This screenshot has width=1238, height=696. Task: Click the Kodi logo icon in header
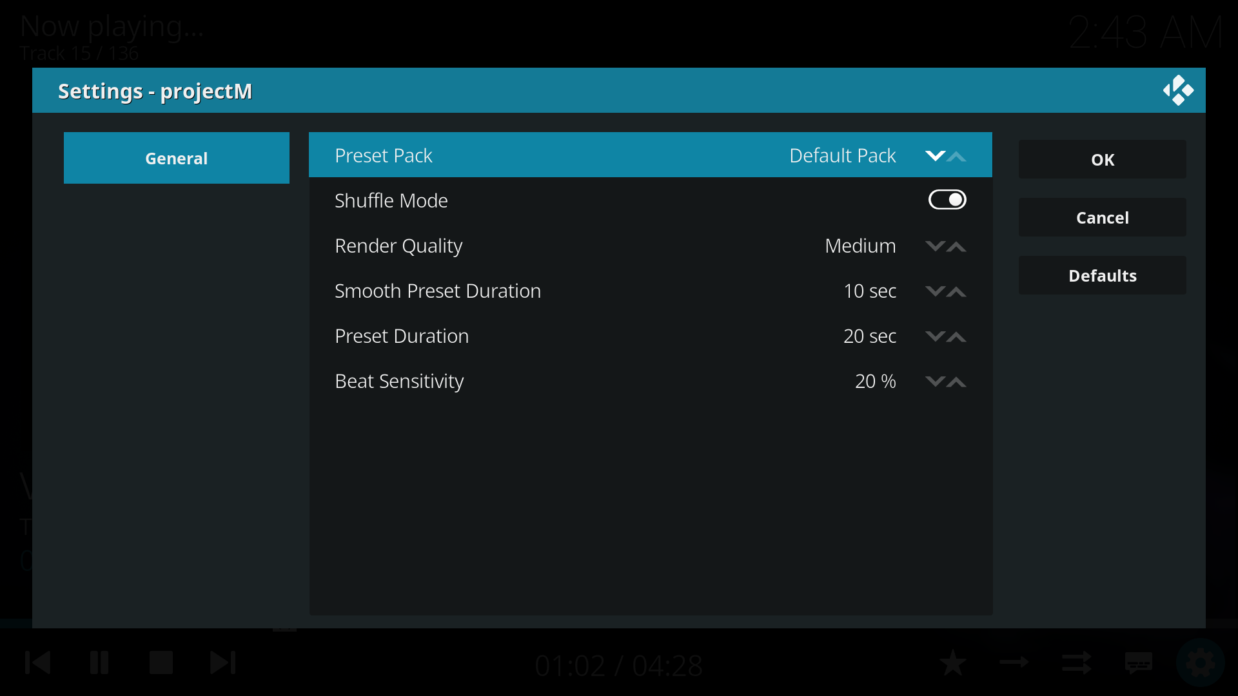[1178, 91]
